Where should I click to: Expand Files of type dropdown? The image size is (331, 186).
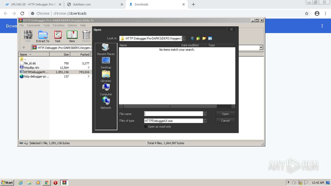pyautogui.click(x=205, y=121)
